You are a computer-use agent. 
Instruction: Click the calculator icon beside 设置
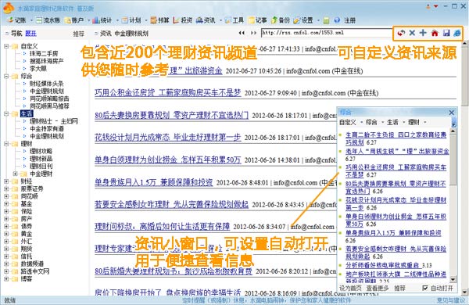[326, 20]
